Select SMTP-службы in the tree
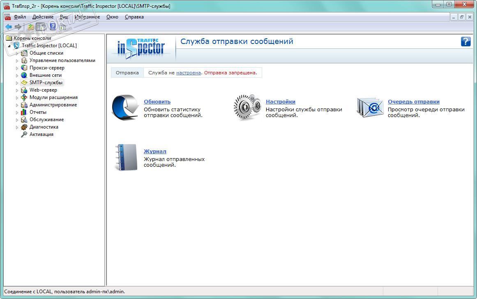477x299 pixels. (46, 83)
